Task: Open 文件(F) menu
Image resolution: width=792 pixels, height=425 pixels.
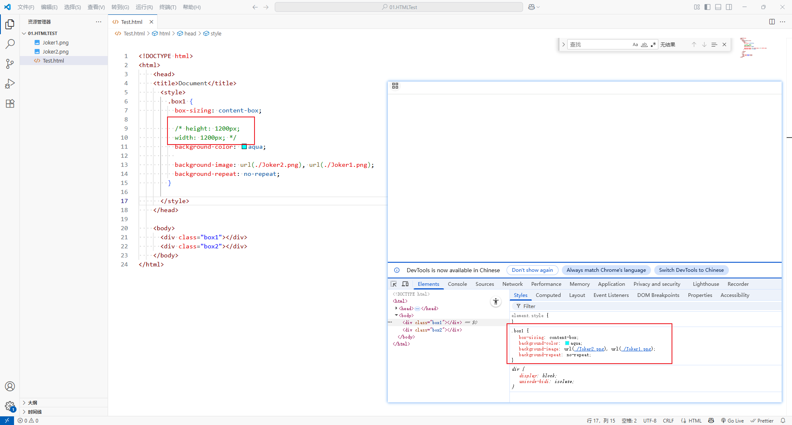Action: tap(26, 7)
